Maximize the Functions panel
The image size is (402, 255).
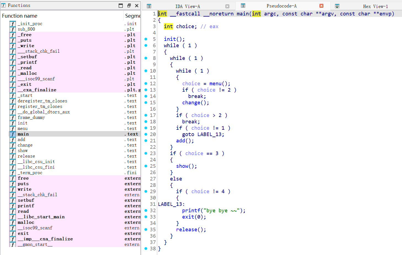[121, 6]
